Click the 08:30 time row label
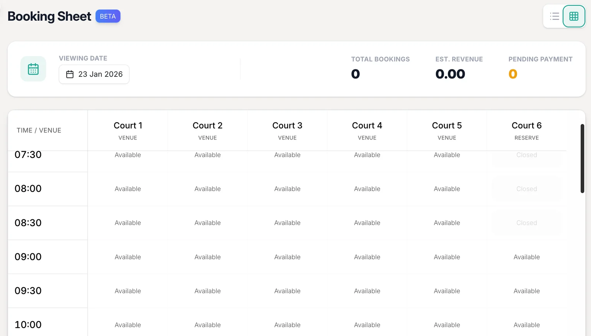The width and height of the screenshot is (591, 336). point(28,223)
